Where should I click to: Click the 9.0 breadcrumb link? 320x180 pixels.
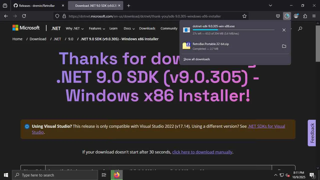pyautogui.click(x=71, y=39)
